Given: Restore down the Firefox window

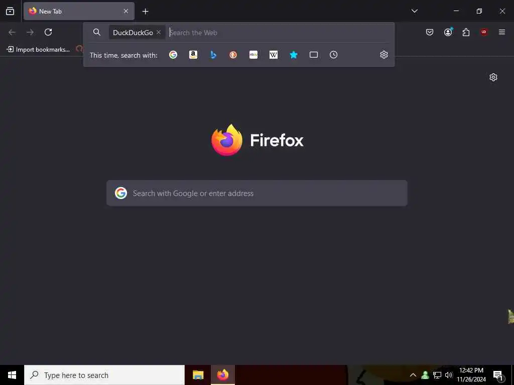Looking at the screenshot, I should (x=479, y=11).
